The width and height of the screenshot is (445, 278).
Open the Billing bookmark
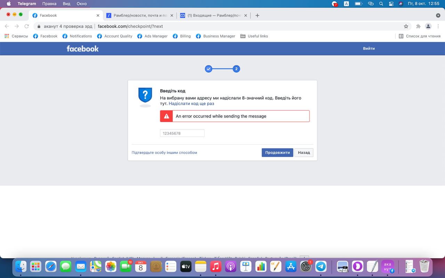click(x=182, y=36)
